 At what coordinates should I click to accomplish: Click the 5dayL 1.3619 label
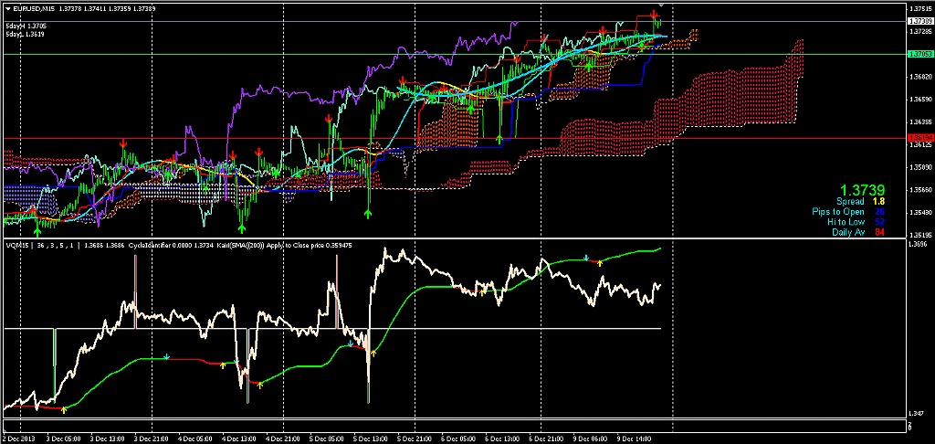(17, 35)
